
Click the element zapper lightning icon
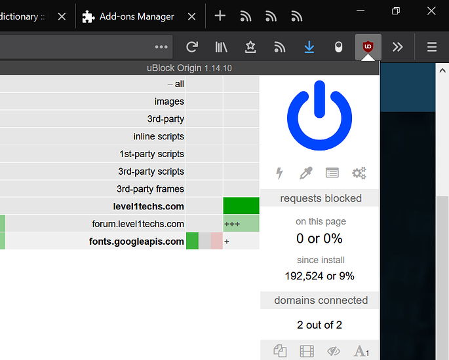280,173
